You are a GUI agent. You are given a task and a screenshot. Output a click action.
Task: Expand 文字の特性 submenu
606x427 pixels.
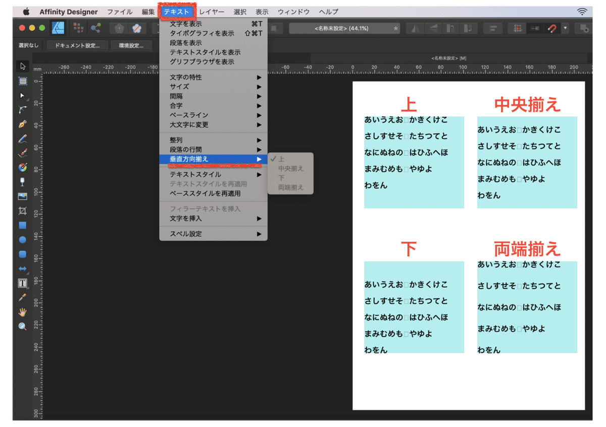point(213,77)
